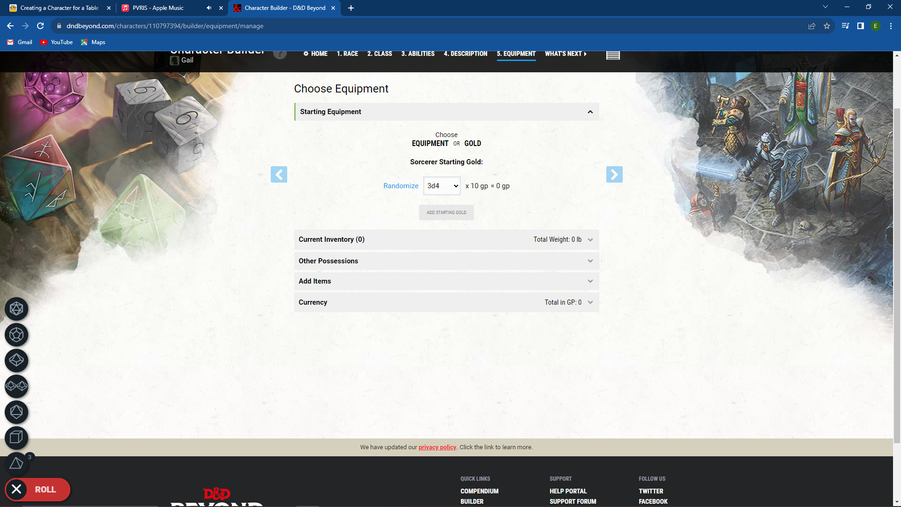Pick the d20 die icon
The width and height of the screenshot is (901, 507).
tap(16, 309)
